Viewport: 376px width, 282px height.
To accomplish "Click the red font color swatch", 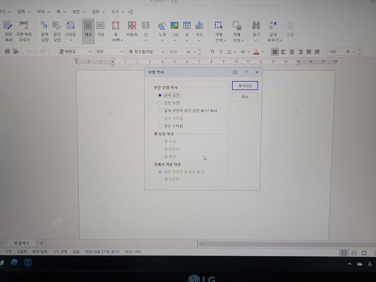I will click(x=257, y=52).
